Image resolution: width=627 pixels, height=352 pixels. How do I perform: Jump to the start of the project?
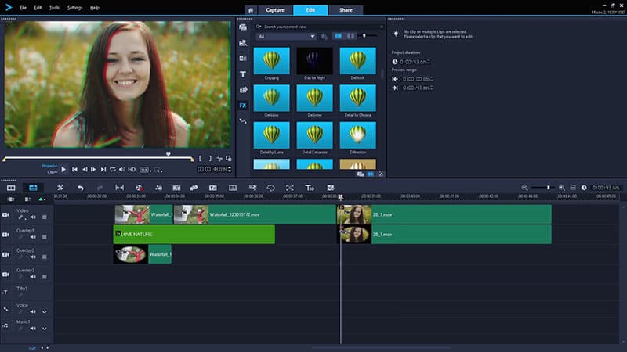click(x=74, y=170)
